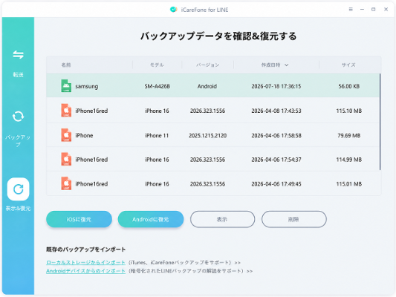This screenshot has height=297, width=396.
Task: Select the 表示&復元 view and restore icon
Action: (x=18, y=189)
